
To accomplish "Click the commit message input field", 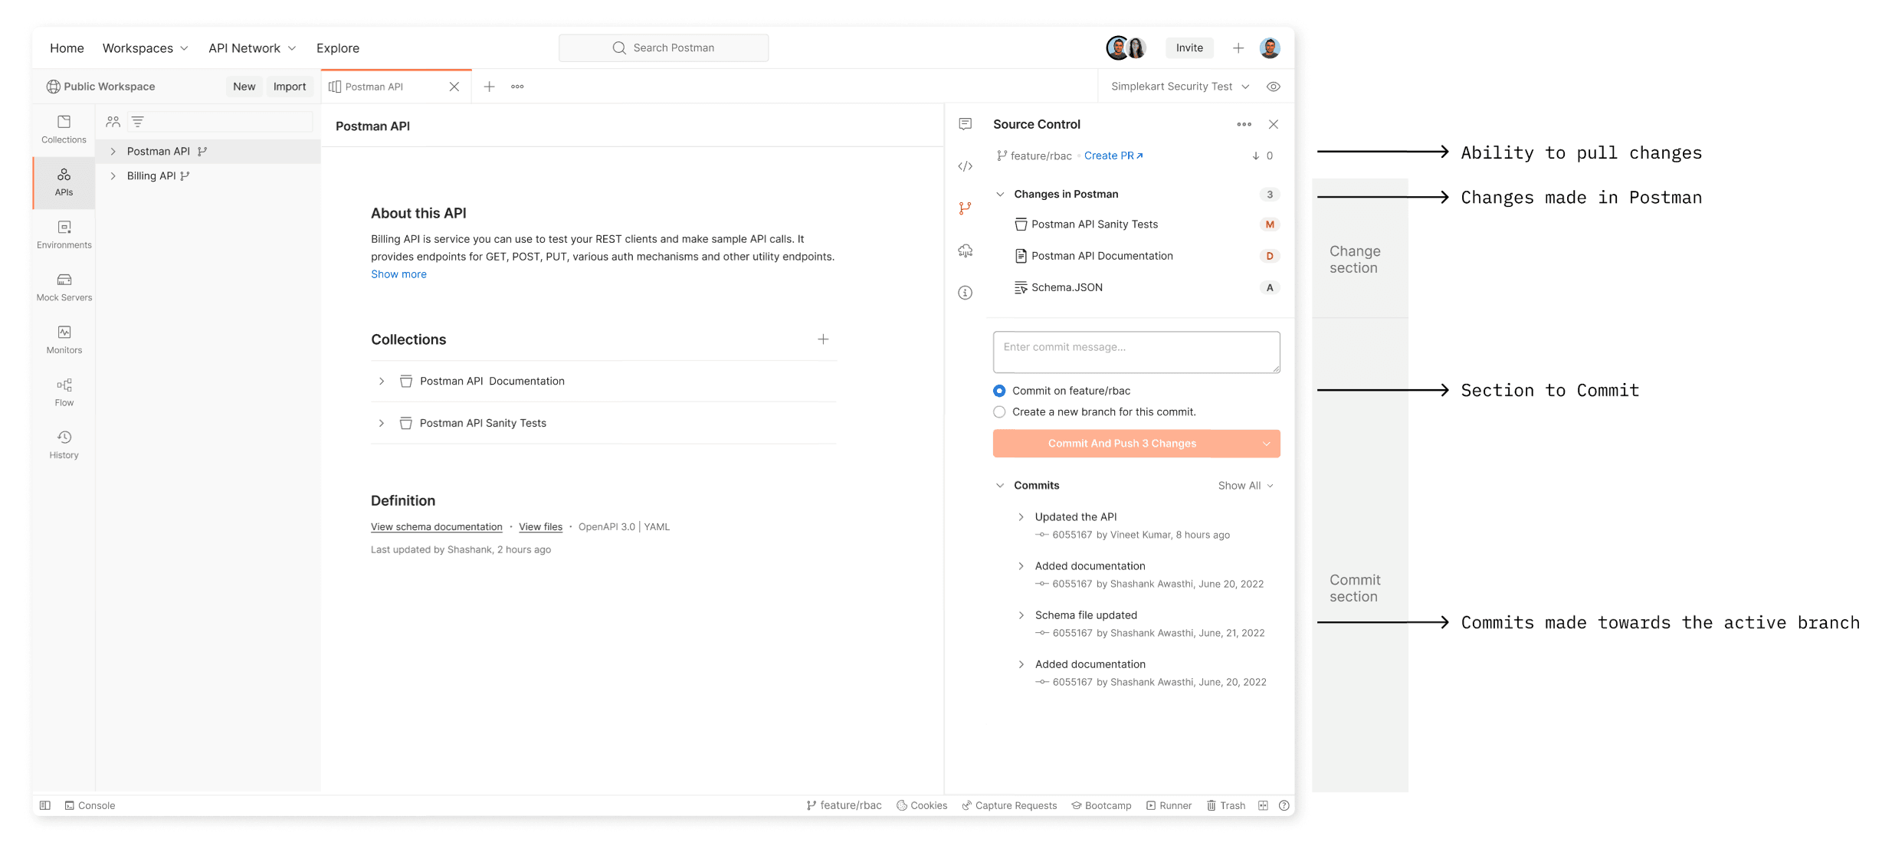I will [x=1136, y=352].
